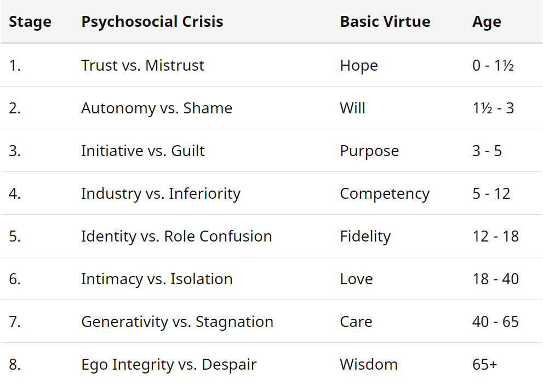Click the Hope virtue cell
The width and height of the screenshot is (543, 385).
(x=359, y=66)
